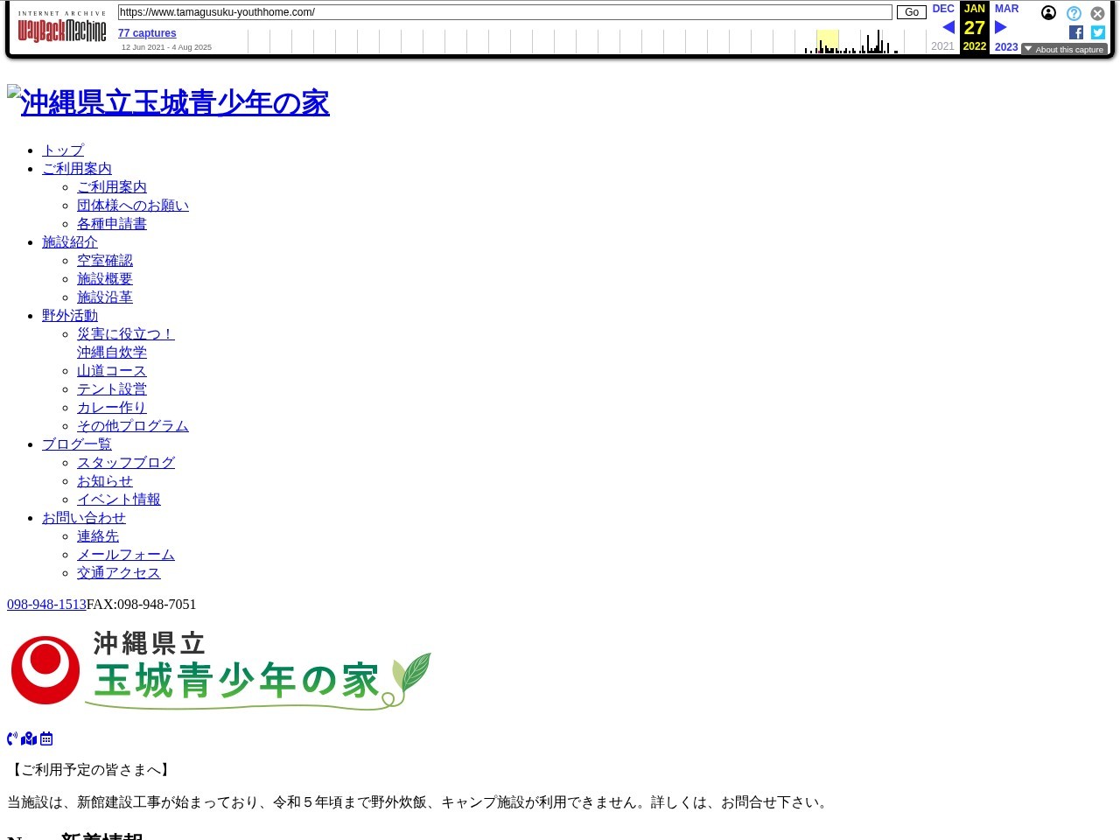Share capture on Twitter

[x=1098, y=32]
